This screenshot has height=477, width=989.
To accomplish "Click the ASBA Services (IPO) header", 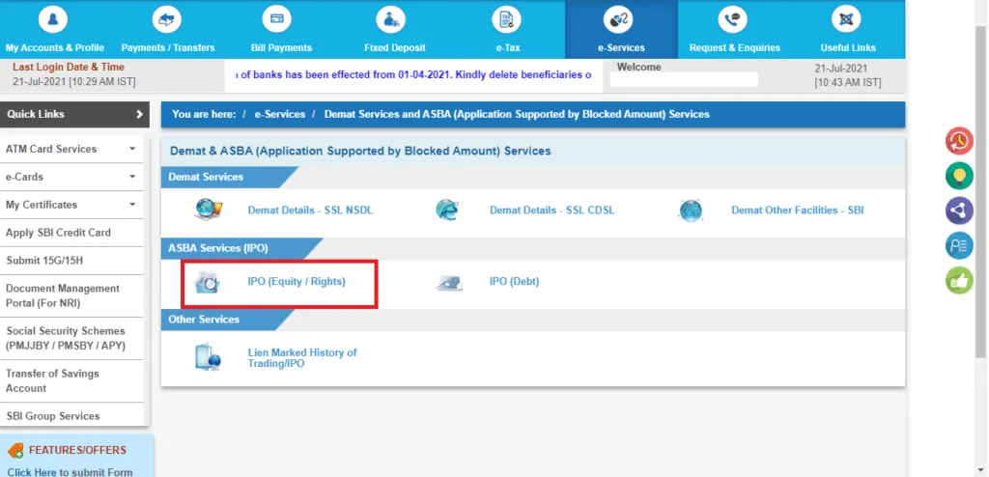I will pos(218,248).
